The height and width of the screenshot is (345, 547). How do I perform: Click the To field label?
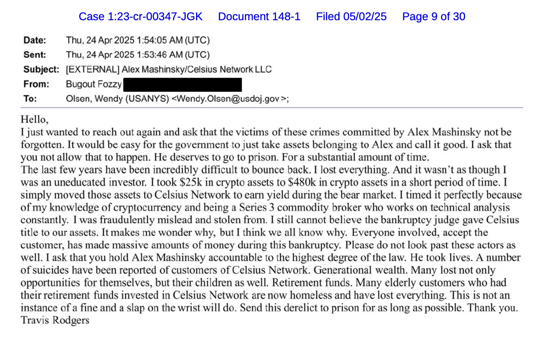click(30, 99)
